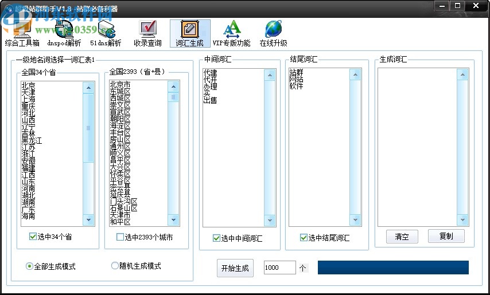Viewport: 490px width, 295px height.
Task: Click inside the empty 生成词汇 output box
Action: (417, 147)
